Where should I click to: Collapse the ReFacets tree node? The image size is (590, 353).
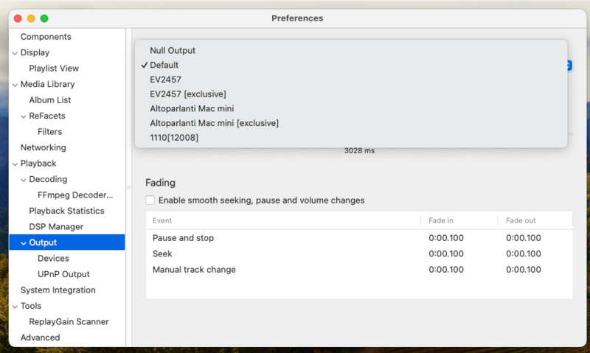pyautogui.click(x=24, y=116)
